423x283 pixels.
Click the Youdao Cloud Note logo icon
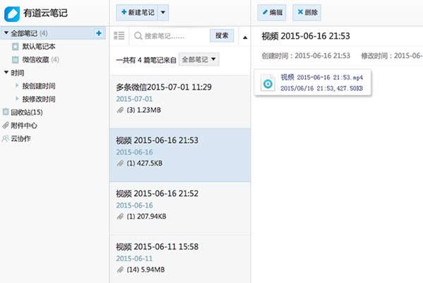point(12,13)
